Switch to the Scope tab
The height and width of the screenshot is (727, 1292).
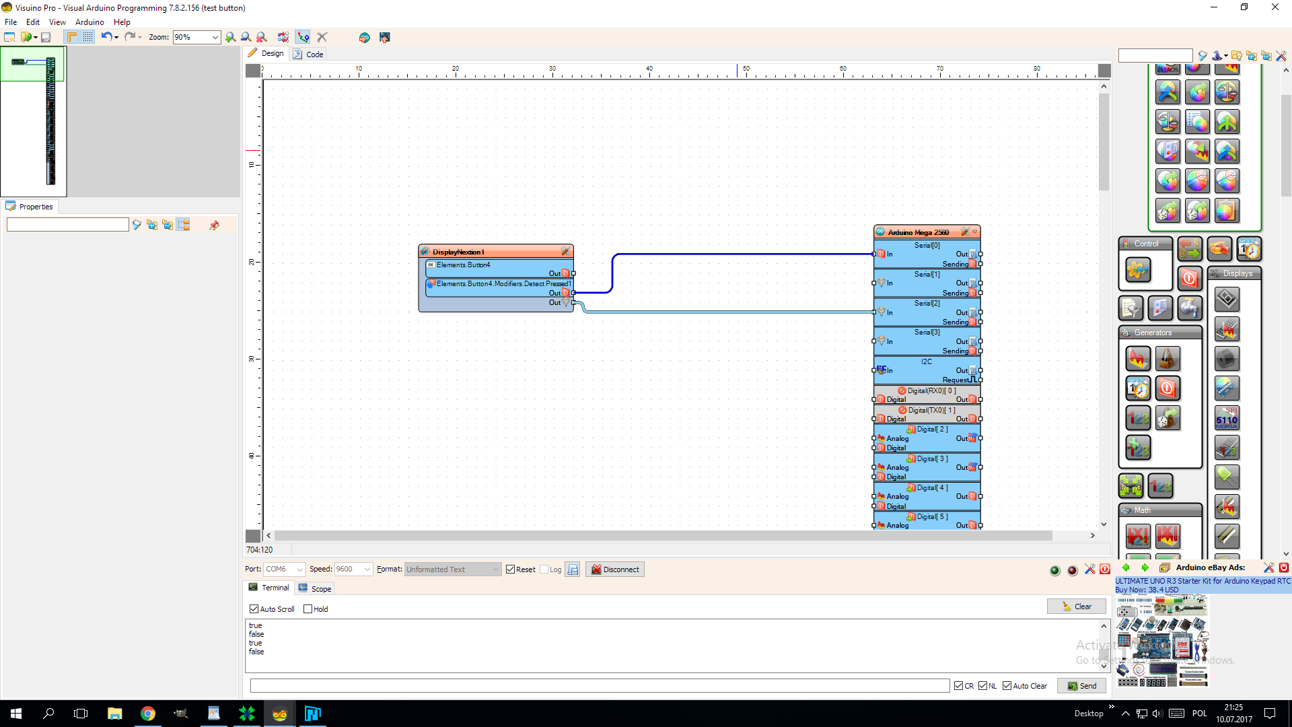[315, 589]
